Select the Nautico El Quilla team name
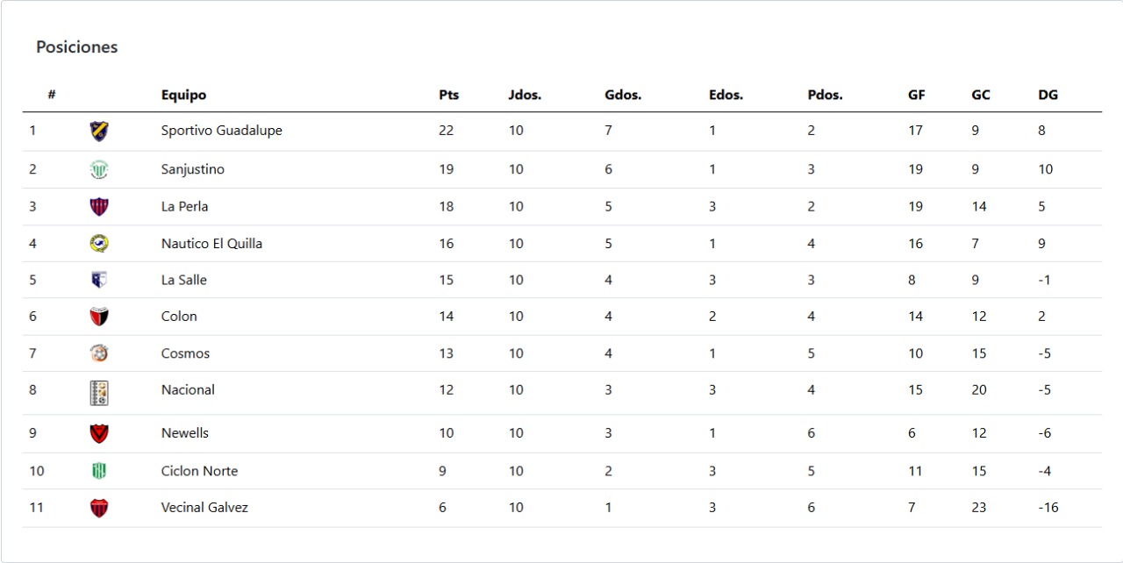The width and height of the screenshot is (1123, 563). point(211,244)
